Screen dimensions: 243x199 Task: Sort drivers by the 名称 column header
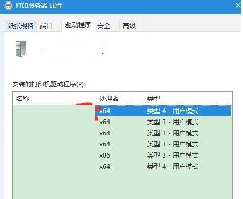click(x=54, y=98)
